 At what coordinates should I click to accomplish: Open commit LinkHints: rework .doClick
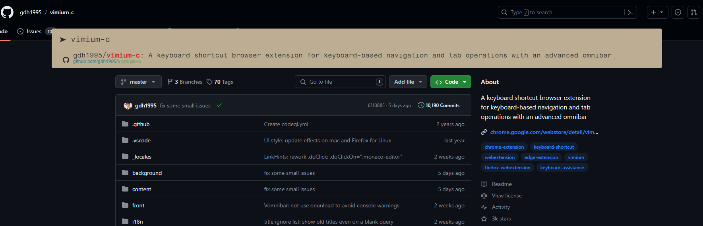(333, 157)
